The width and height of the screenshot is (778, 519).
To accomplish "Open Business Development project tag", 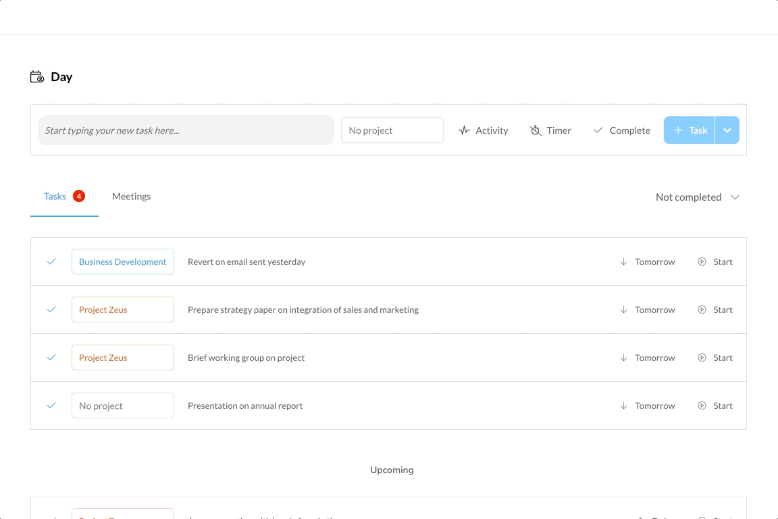I will pyautogui.click(x=122, y=262).
